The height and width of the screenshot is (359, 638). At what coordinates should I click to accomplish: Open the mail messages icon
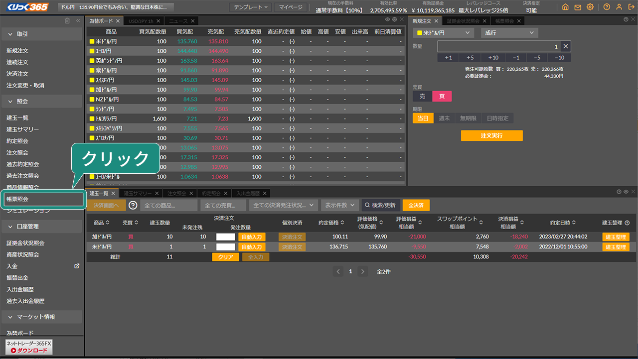(x=578, y=7)
